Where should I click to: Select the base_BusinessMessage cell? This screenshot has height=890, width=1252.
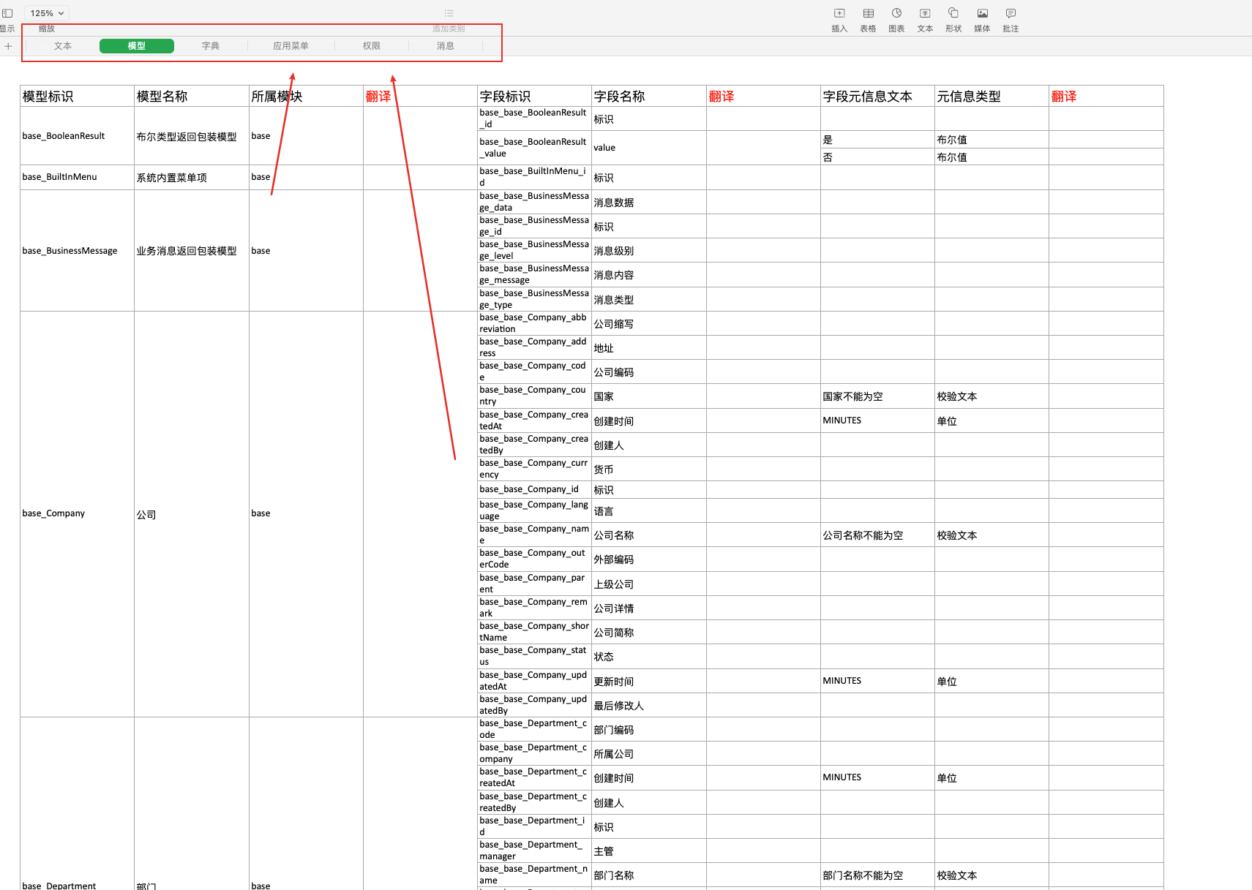coord(77,251)
